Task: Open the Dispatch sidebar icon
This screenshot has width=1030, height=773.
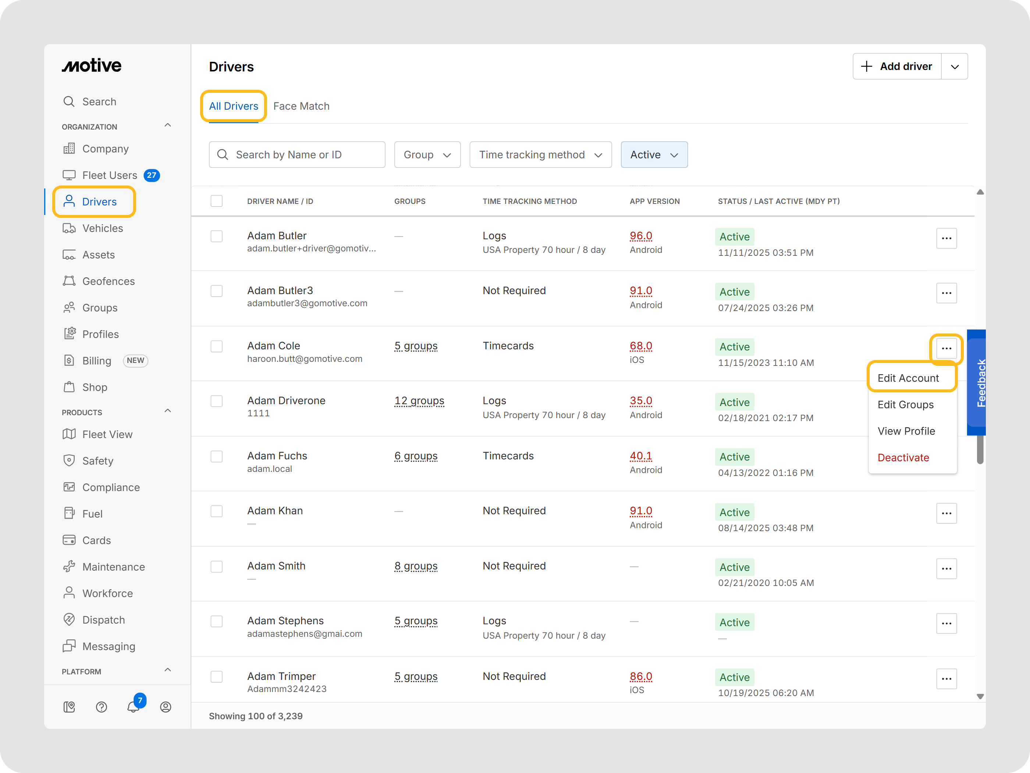Action: (x=69, y=619)
